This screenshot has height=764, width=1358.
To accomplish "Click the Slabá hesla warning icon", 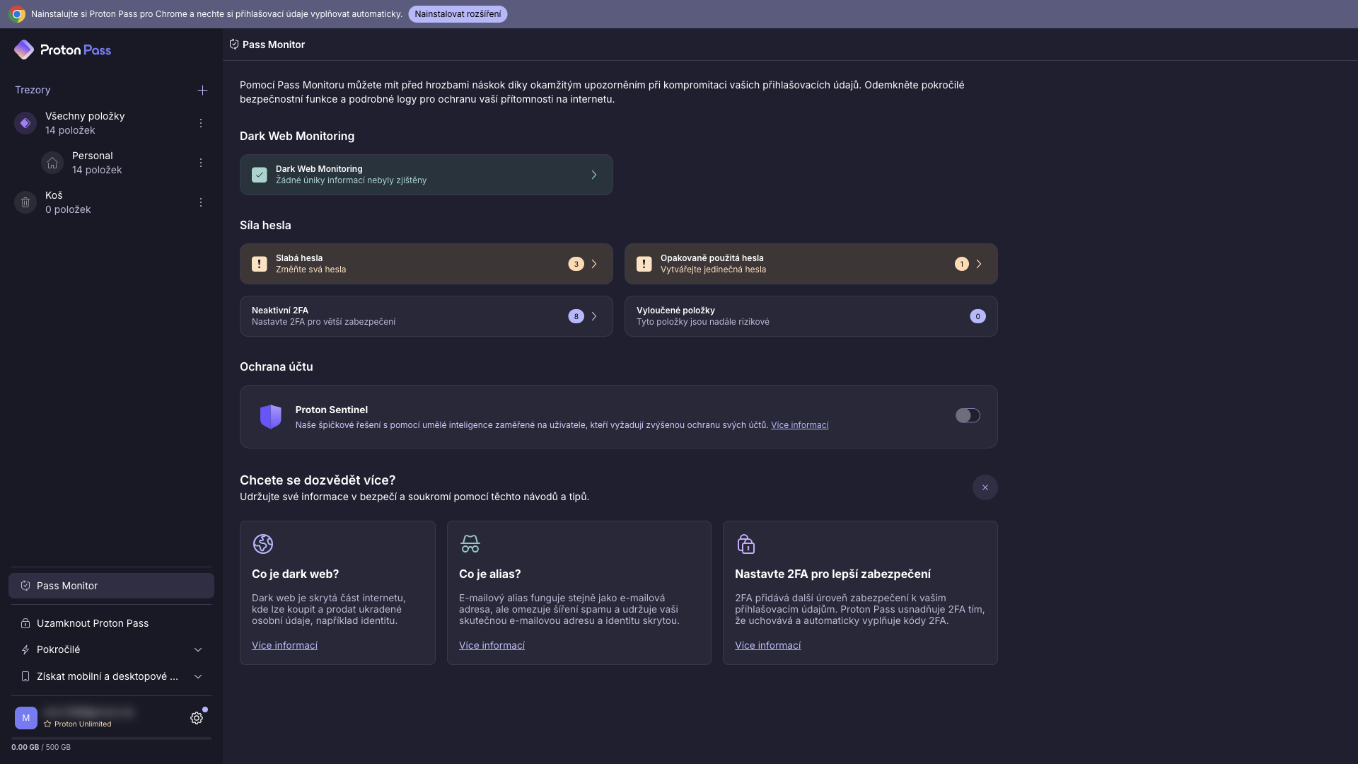I will (x=260, y=264).
